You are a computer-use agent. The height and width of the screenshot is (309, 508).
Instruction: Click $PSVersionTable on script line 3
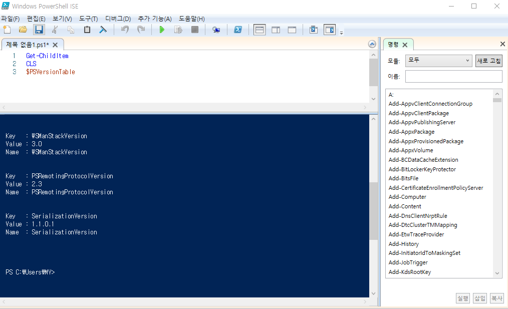click(51, 72)
